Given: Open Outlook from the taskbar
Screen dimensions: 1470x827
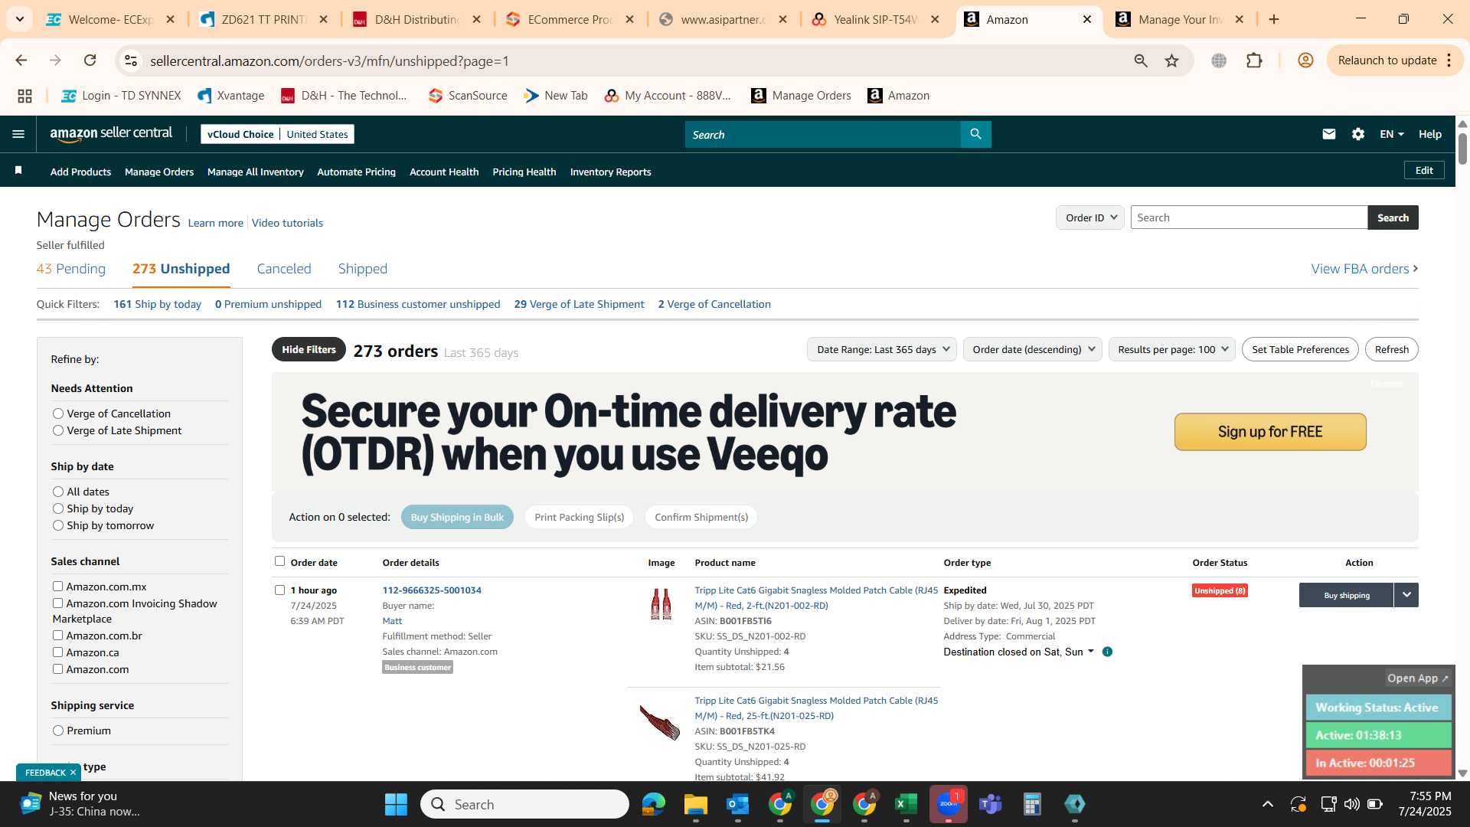Looking at the screenshot, I should [x=737, y=804].
